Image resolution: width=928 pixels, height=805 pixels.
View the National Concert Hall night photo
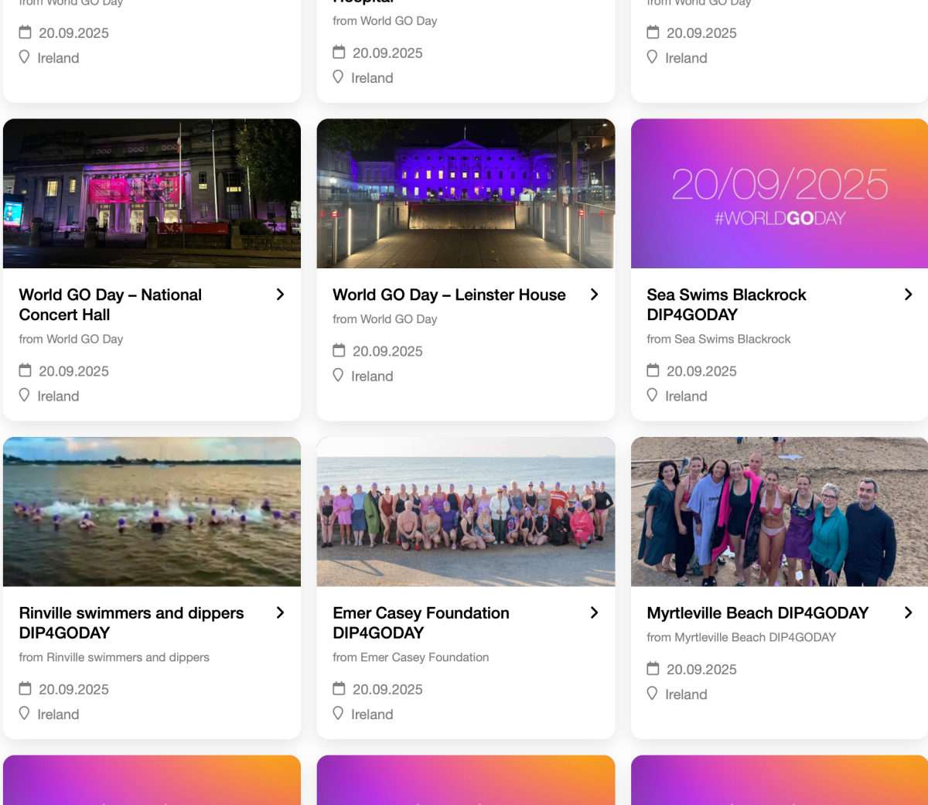tap(152, 193)
